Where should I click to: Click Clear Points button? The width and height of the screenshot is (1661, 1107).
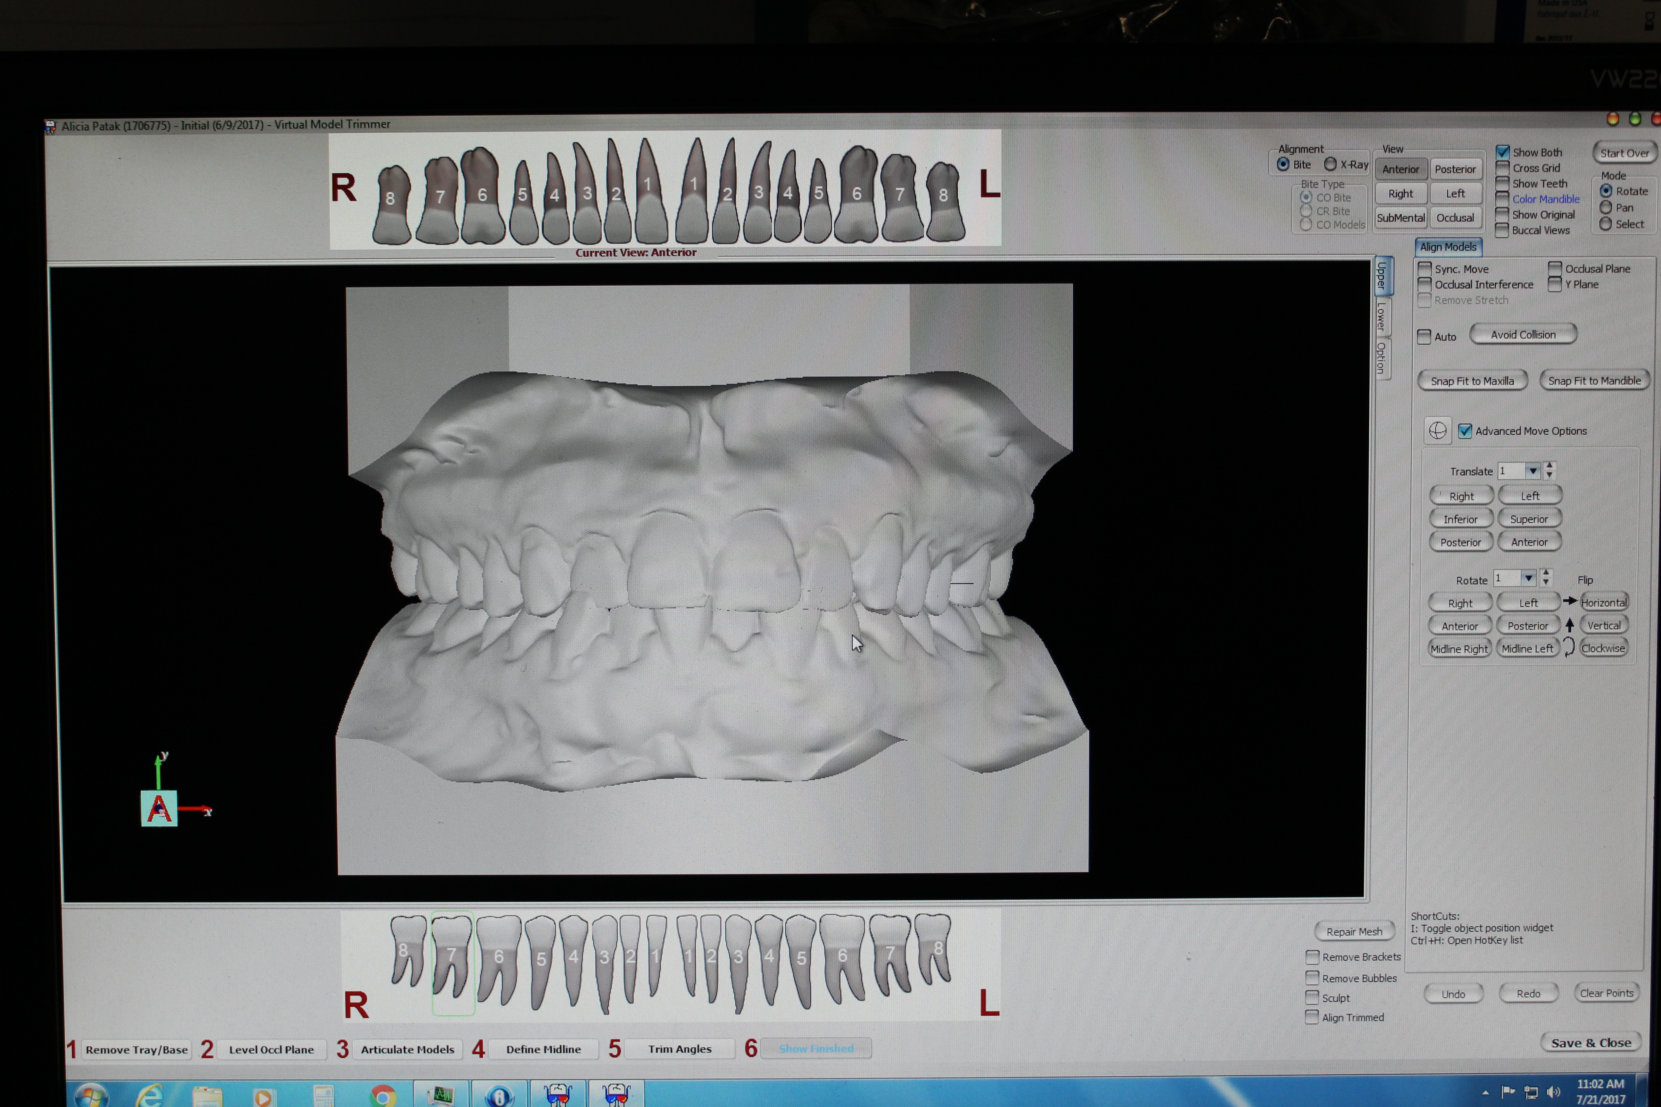[x=1606, y=993]
